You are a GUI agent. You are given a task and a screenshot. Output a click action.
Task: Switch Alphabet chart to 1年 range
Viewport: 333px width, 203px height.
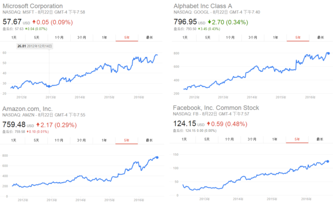tap(275, 37)
